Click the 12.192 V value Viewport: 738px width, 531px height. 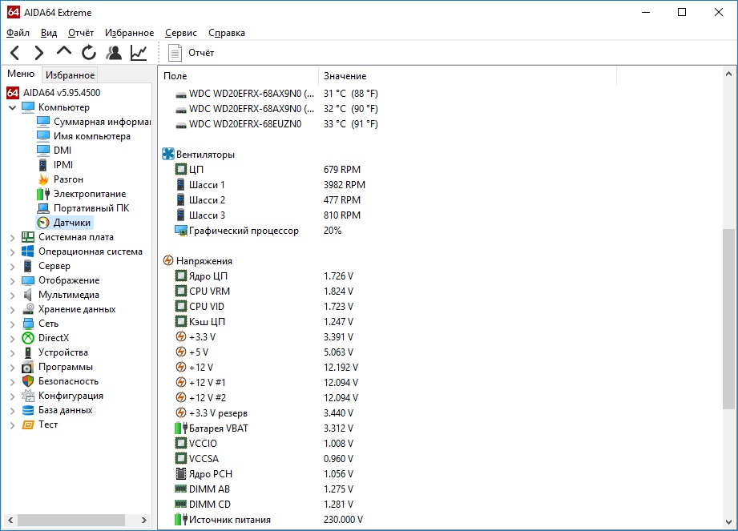(x=341, y=368)
